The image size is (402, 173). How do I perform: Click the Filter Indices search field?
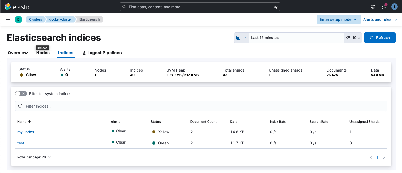click(x=201, y=106)
